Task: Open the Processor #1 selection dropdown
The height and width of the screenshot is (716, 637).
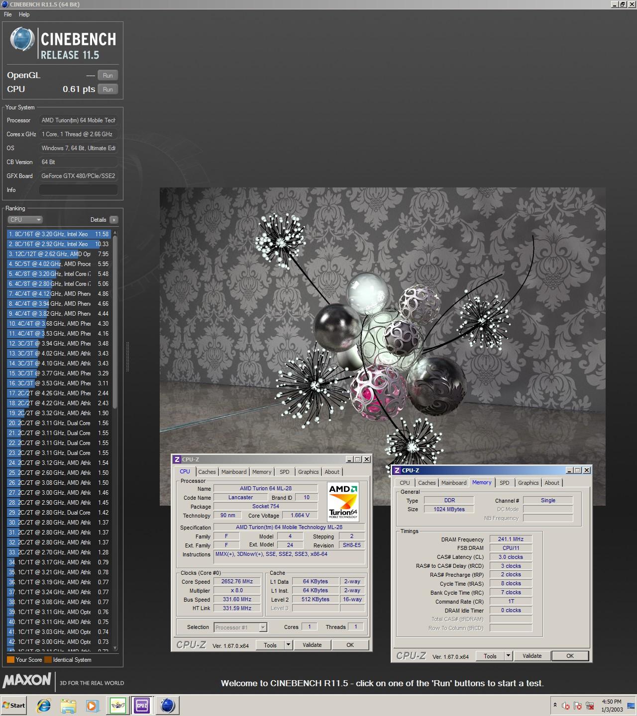Action: pyautogui.click(x=240, y=627)
